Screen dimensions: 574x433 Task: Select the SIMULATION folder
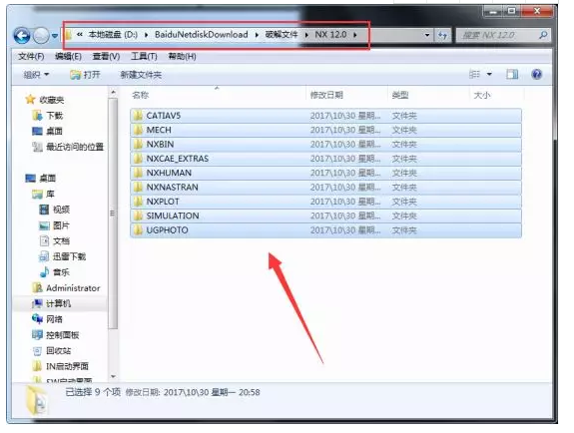point(325,216)
